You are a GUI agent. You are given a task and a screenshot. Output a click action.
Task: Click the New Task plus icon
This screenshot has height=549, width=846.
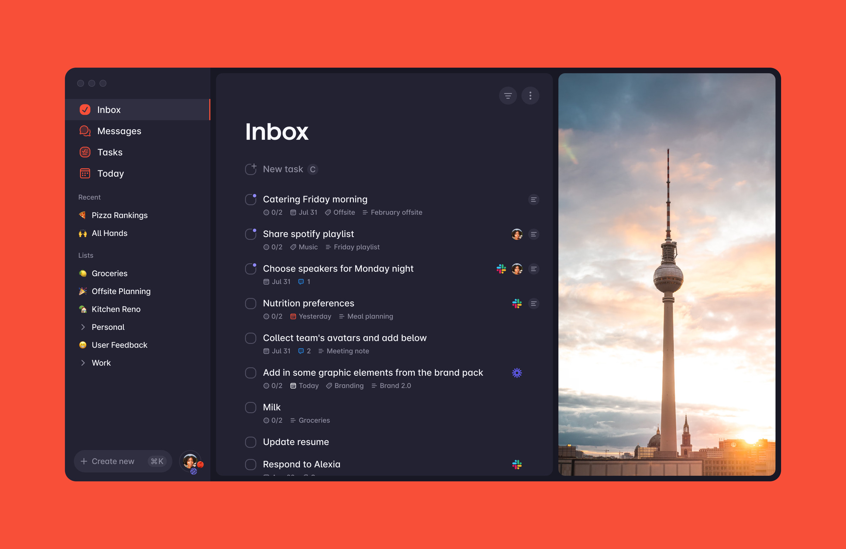tap(252, 169)
